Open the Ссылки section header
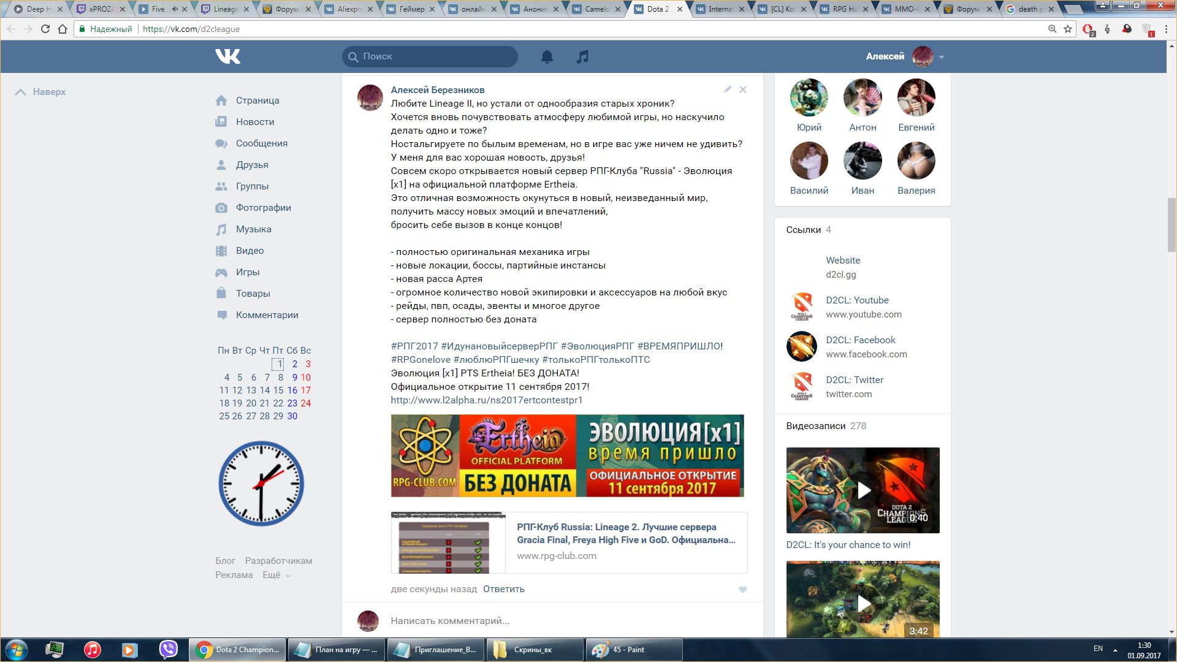 803,230
